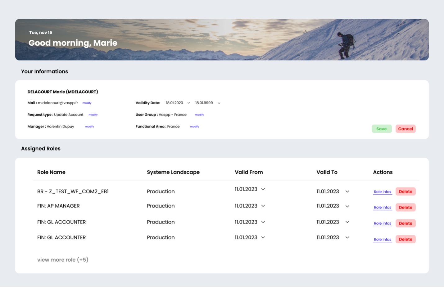
Task: Delete the last FIN: GL ACCOUNTER role
Action: (405, 239)
